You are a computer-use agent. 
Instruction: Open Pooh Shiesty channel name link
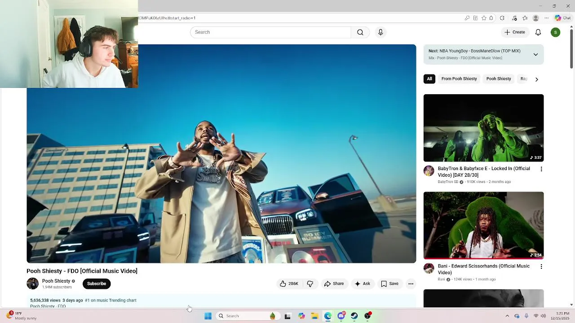56,281
